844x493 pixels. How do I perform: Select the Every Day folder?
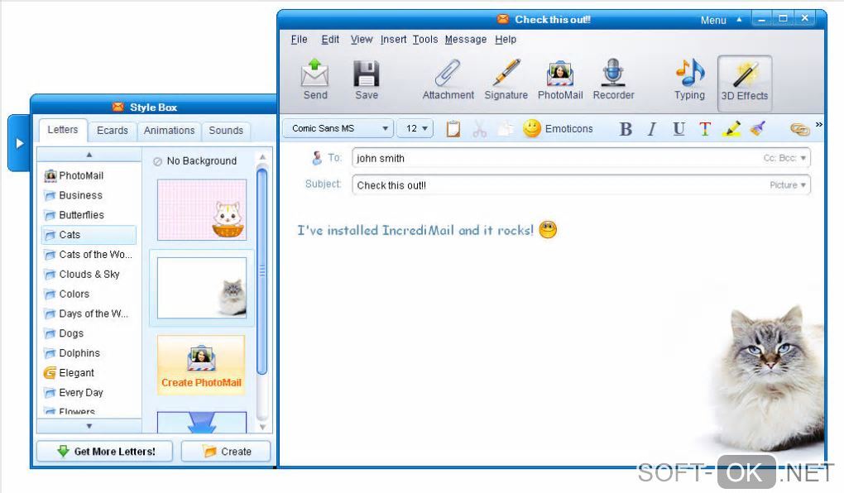click(x=74, y=392)
